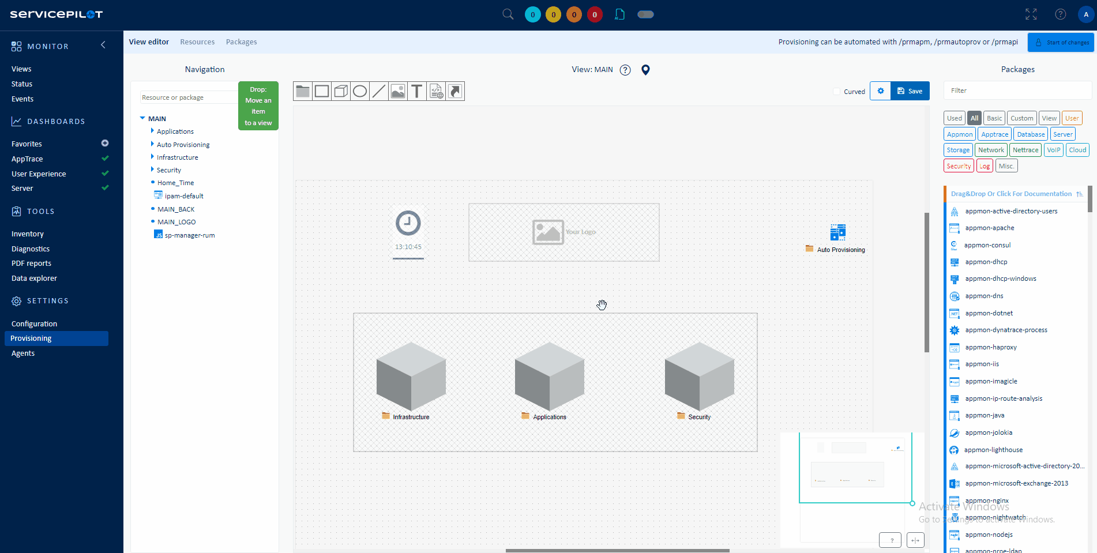Filter packages by the Used toggle

pyautogui.click(x=954, y=118)
